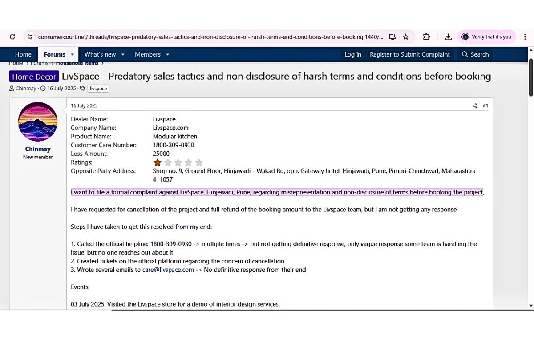Click the livspace tag label
Image resolution: width=534 pixels, height=356 pixels.
click(98, 89)
